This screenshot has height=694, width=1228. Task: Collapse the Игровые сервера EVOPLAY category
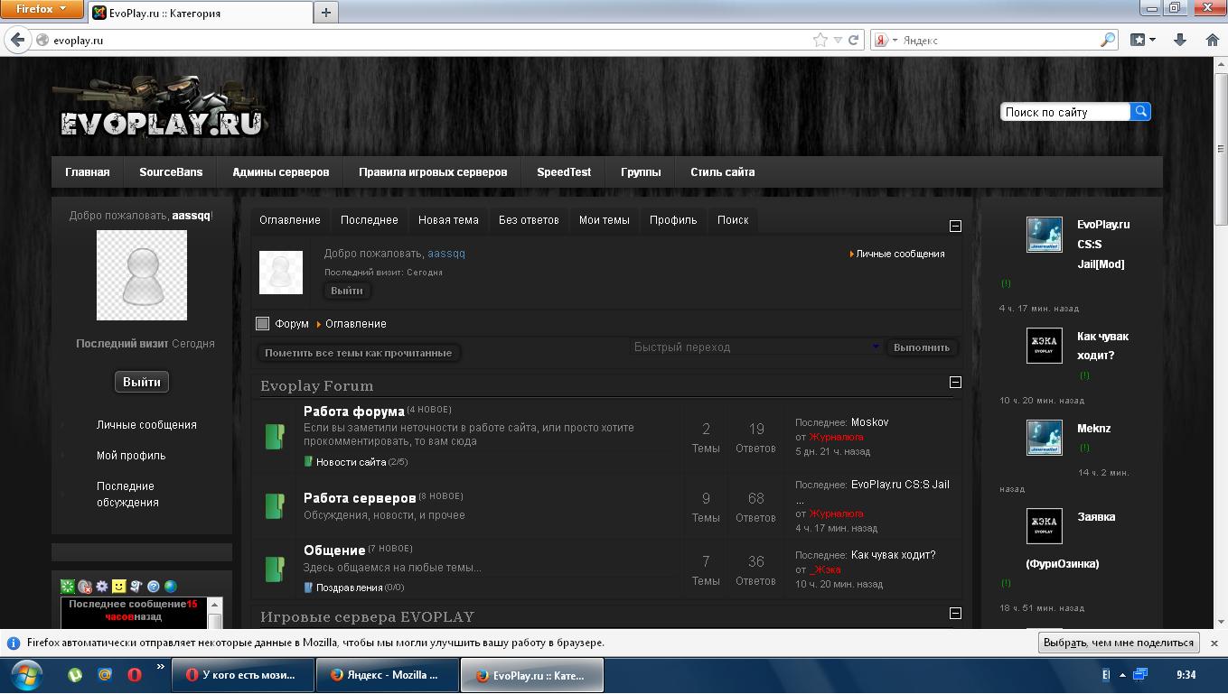[x=955, y=614]
